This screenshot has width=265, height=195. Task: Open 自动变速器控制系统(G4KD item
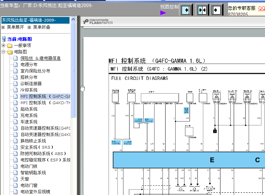tap(45, 135)
